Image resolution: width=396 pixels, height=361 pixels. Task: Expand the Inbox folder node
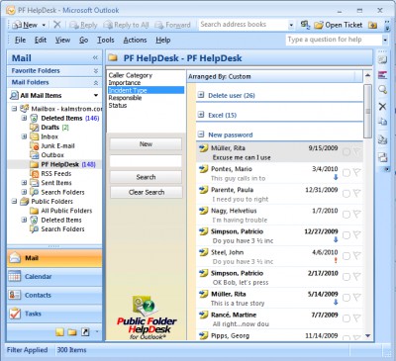point(24,136)
